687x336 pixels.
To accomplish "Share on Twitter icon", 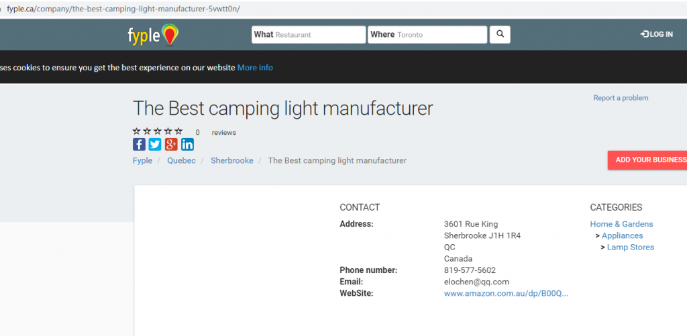I will tap(155, 144).
